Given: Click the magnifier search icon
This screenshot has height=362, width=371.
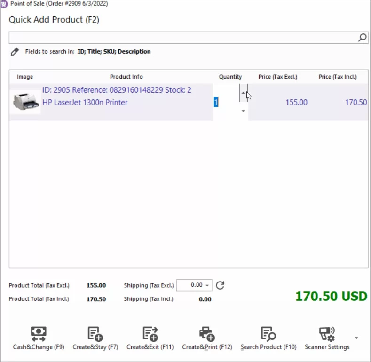Looking at the screenshot, I should pyautogui.click(x=363, y=38).
